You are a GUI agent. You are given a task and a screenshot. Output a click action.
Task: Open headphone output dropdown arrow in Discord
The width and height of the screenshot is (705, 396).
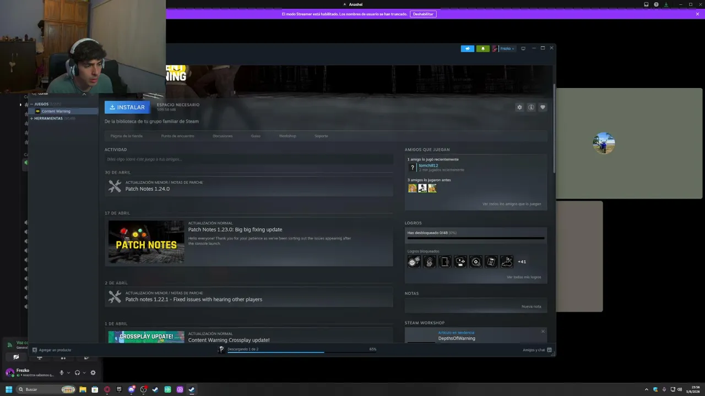tap(84, 373)
